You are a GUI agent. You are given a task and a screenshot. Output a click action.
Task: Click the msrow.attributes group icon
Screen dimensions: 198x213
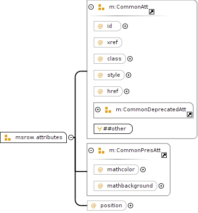[8, 138]
